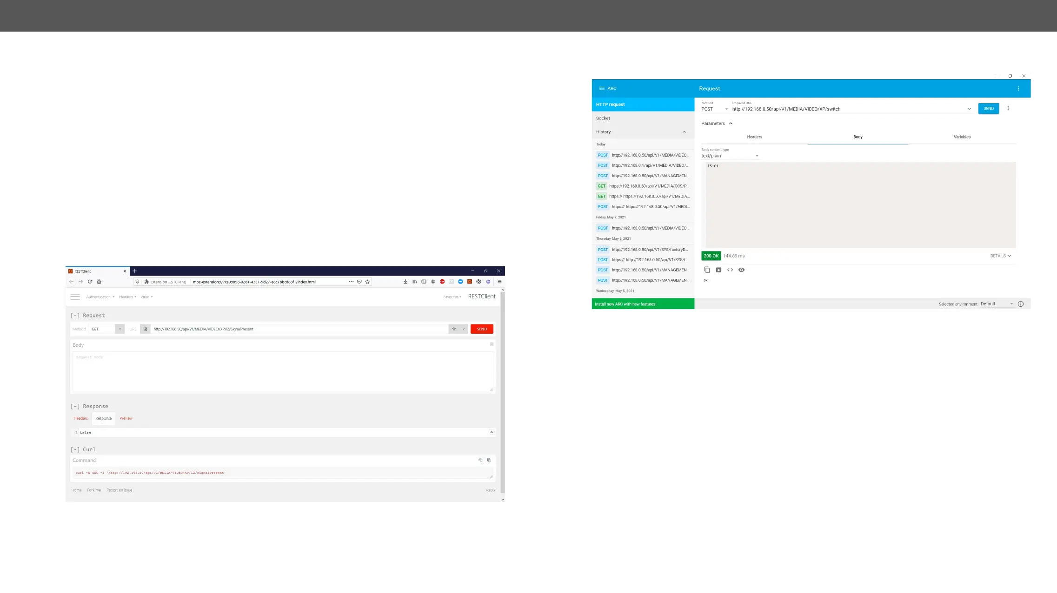Viewport: 1057px width, 593px height.
Task: Open Preview tab in RESTClient response
Action: point(126,418)
